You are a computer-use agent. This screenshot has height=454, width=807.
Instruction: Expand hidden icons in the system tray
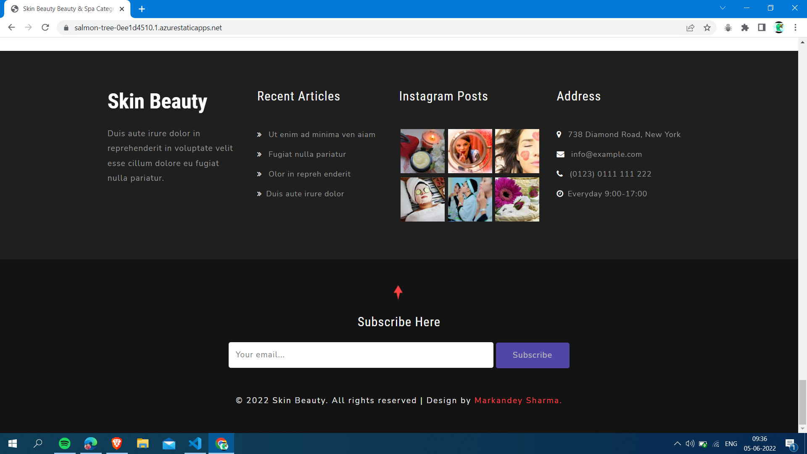click(677, 443)
